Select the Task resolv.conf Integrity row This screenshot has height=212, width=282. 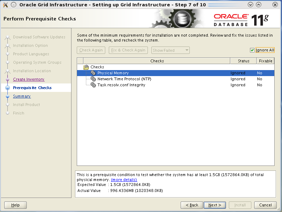tap(176, 85)
